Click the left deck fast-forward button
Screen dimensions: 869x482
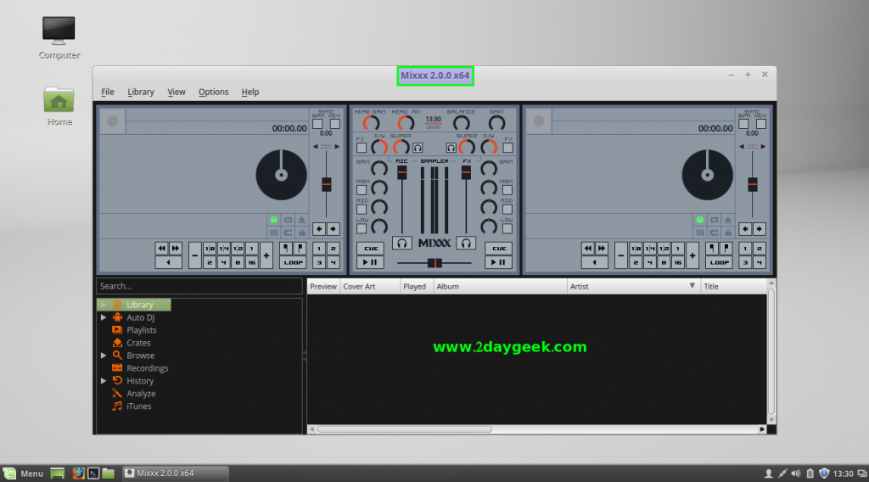(175, 248)
